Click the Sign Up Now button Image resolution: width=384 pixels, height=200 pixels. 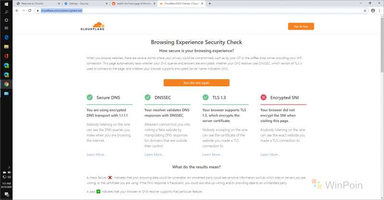point(301,26)
